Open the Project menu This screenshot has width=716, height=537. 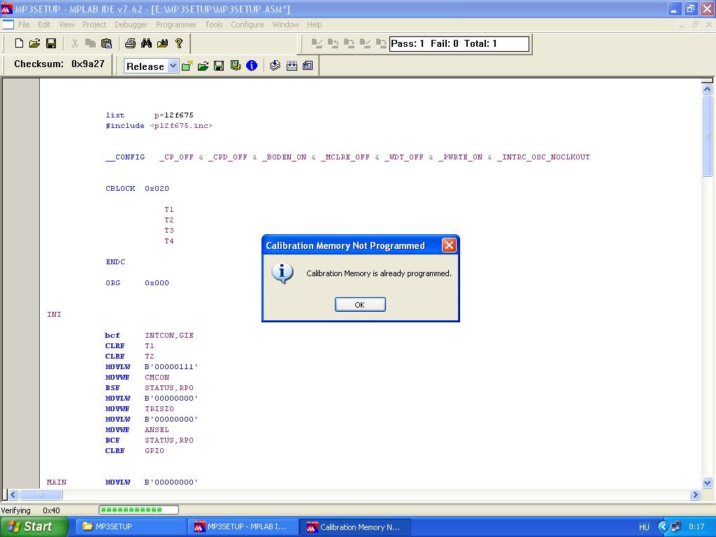(x=94, y=24)
